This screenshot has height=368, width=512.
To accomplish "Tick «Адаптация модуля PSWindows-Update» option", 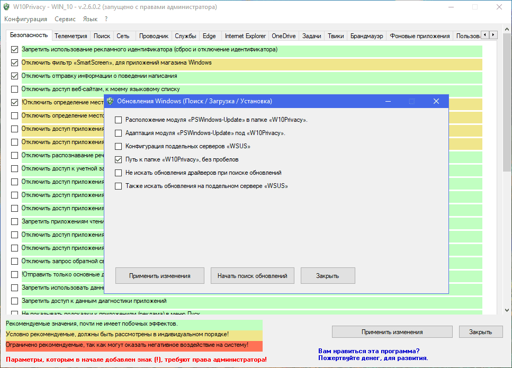I will point(118,133).
